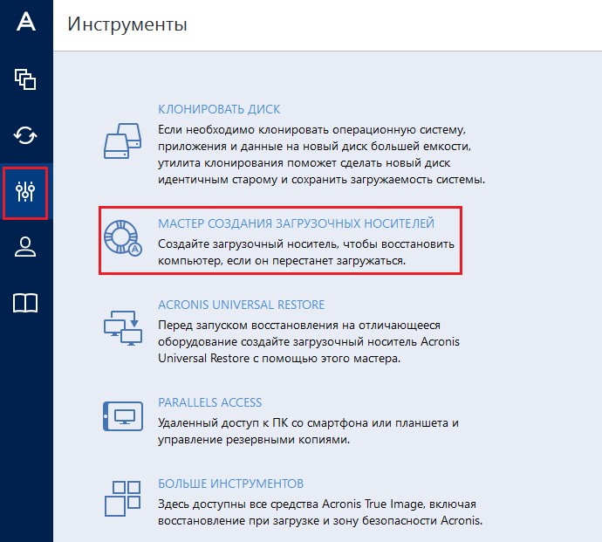602x542 pixels.
Task: Click the Инструменты page heading
Action: coord(127,24)
